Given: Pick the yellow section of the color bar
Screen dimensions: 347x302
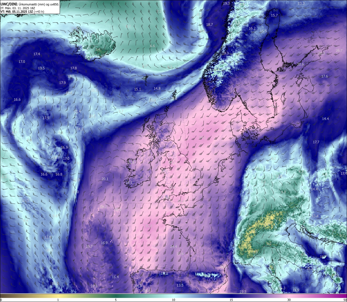Looking at the screenshot, I should (x=58, y=296).
